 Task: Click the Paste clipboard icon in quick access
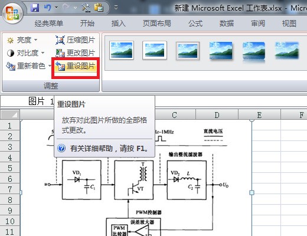point(99,8)
